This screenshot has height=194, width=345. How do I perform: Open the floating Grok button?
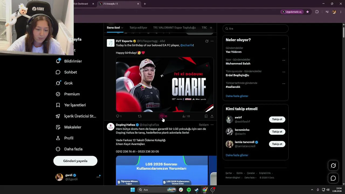(333, 166)
